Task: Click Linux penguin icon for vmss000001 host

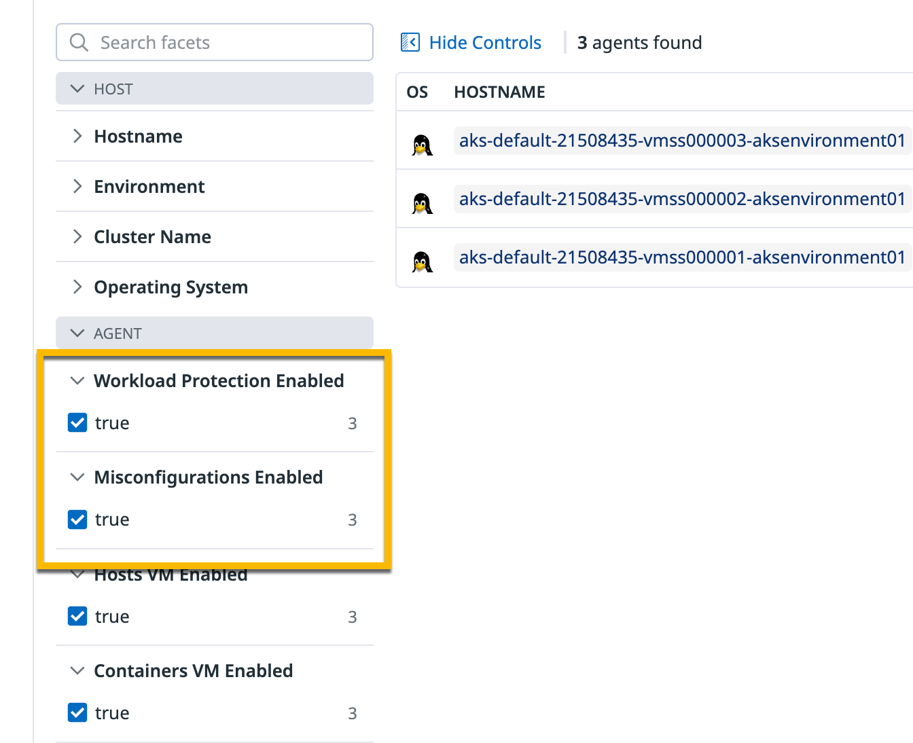Action: coord(422,261)
